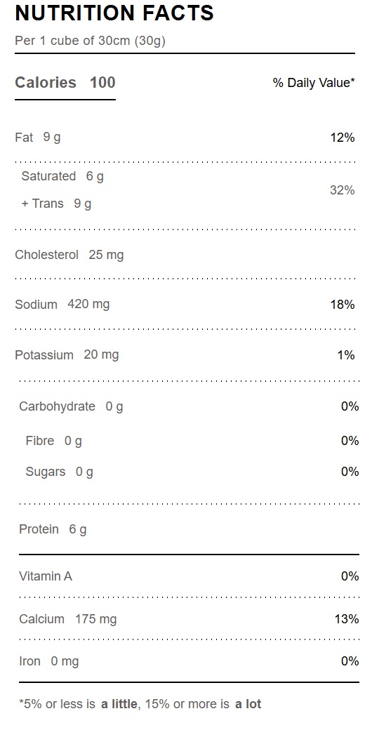Click the Iron 0 mg entry
The image size is (372, 730).
click(x=49, y=661)
